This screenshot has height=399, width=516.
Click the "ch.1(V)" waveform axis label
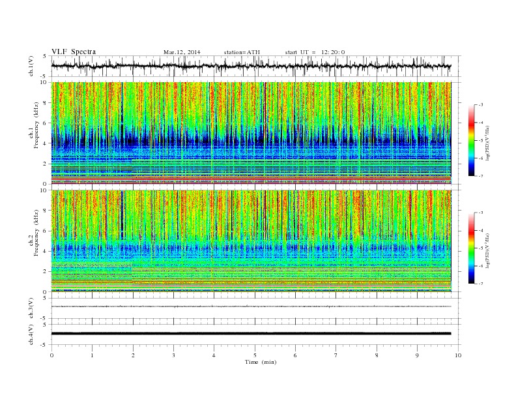pos(31,66)
